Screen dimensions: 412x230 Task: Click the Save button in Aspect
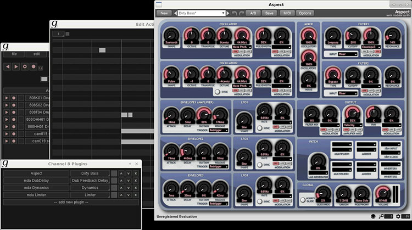click(269, 13)
